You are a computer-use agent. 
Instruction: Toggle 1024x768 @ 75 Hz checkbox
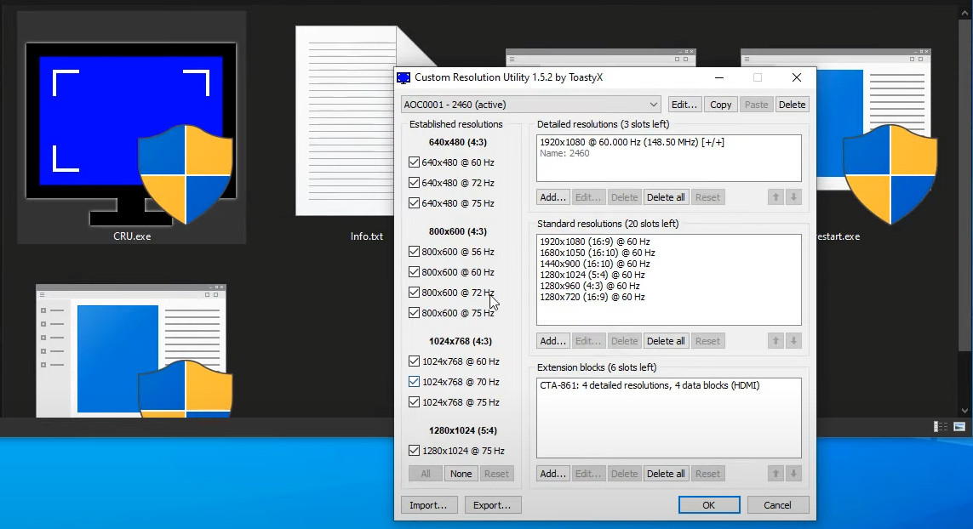pyautogui.click(x=414, y=402)
